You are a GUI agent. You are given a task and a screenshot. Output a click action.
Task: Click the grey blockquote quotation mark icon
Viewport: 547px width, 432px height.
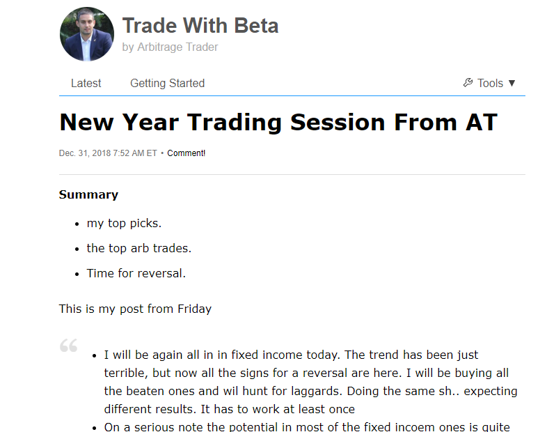tap(68, 346)
